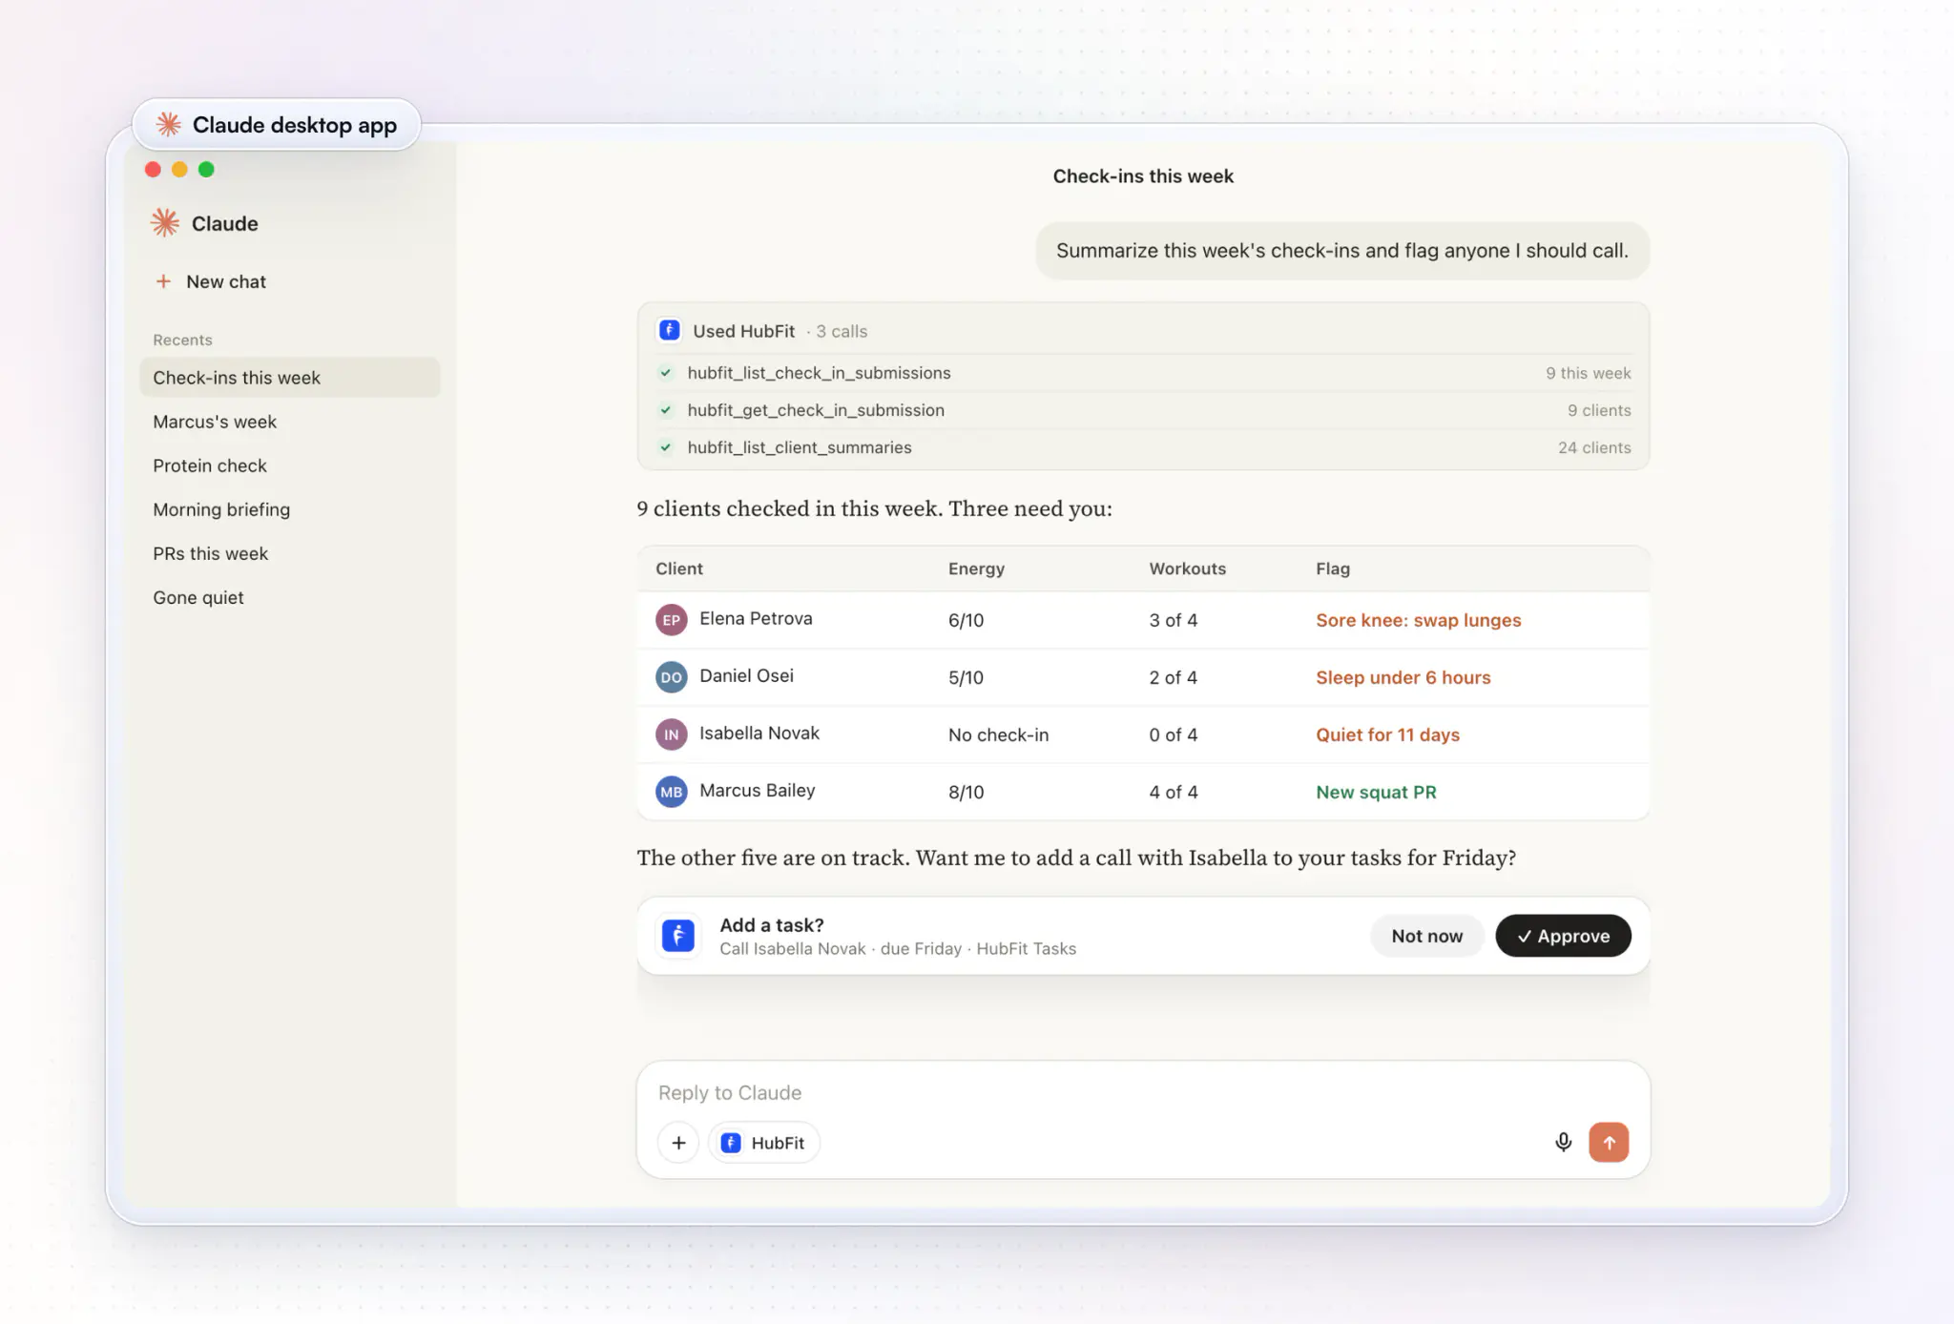Click the Workouts column header

(1187, 569)
